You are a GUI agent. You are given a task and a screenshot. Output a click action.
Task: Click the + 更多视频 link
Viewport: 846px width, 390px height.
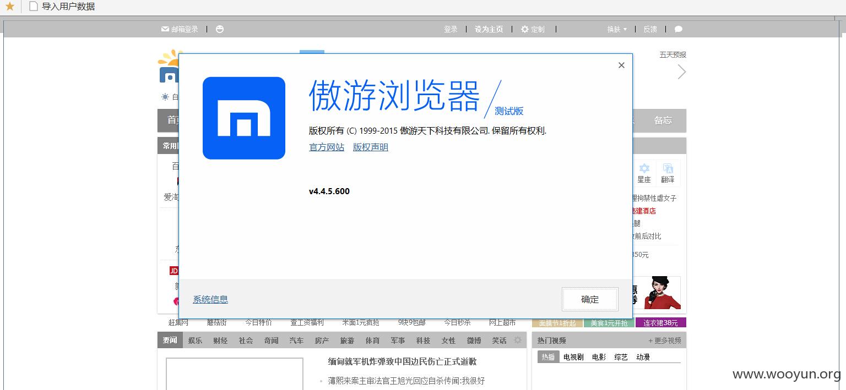(x=665, y=340)
